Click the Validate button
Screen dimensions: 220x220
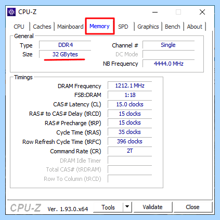[x=152, y=207]
